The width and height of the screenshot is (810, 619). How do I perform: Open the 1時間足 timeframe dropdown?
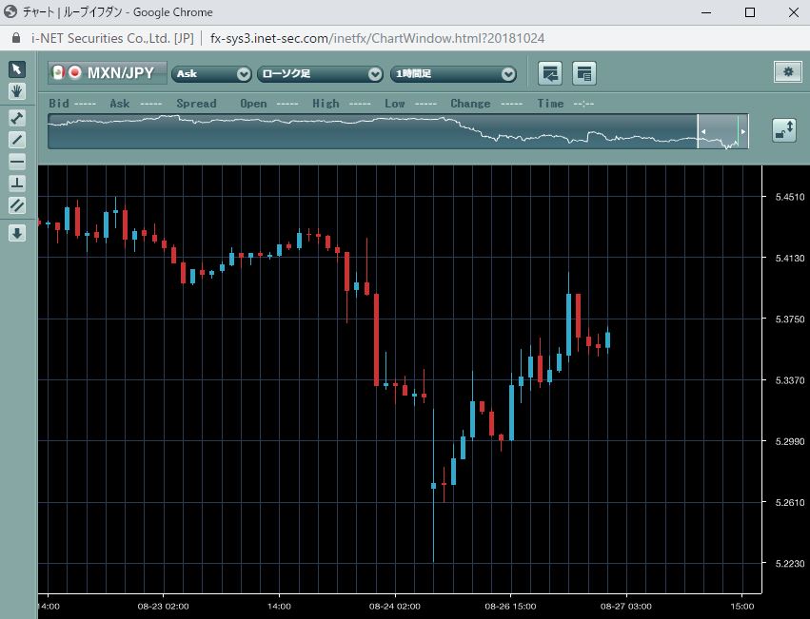pyautogui.click(x=453, y=74)
